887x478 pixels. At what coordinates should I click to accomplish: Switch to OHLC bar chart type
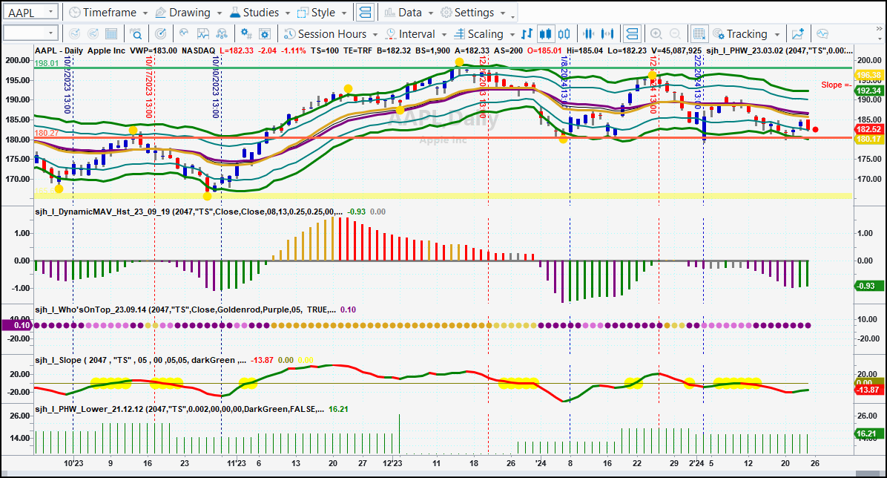pos(527,34)
